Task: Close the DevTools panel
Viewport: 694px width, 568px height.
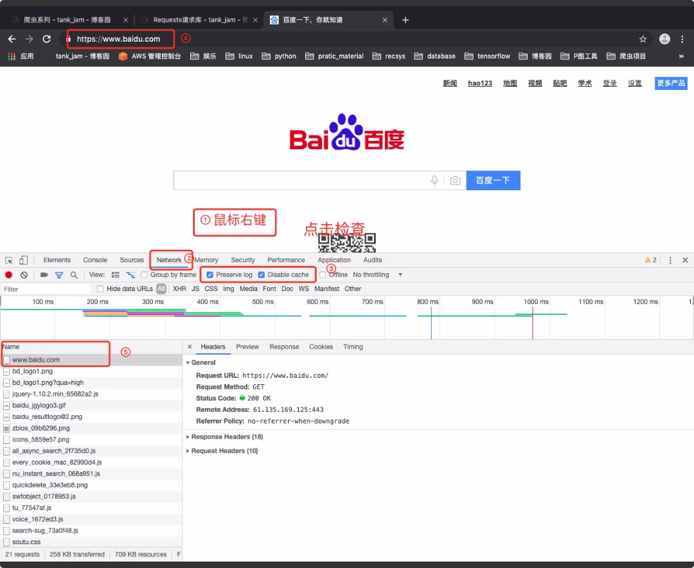Action: [x=685, y=260]
